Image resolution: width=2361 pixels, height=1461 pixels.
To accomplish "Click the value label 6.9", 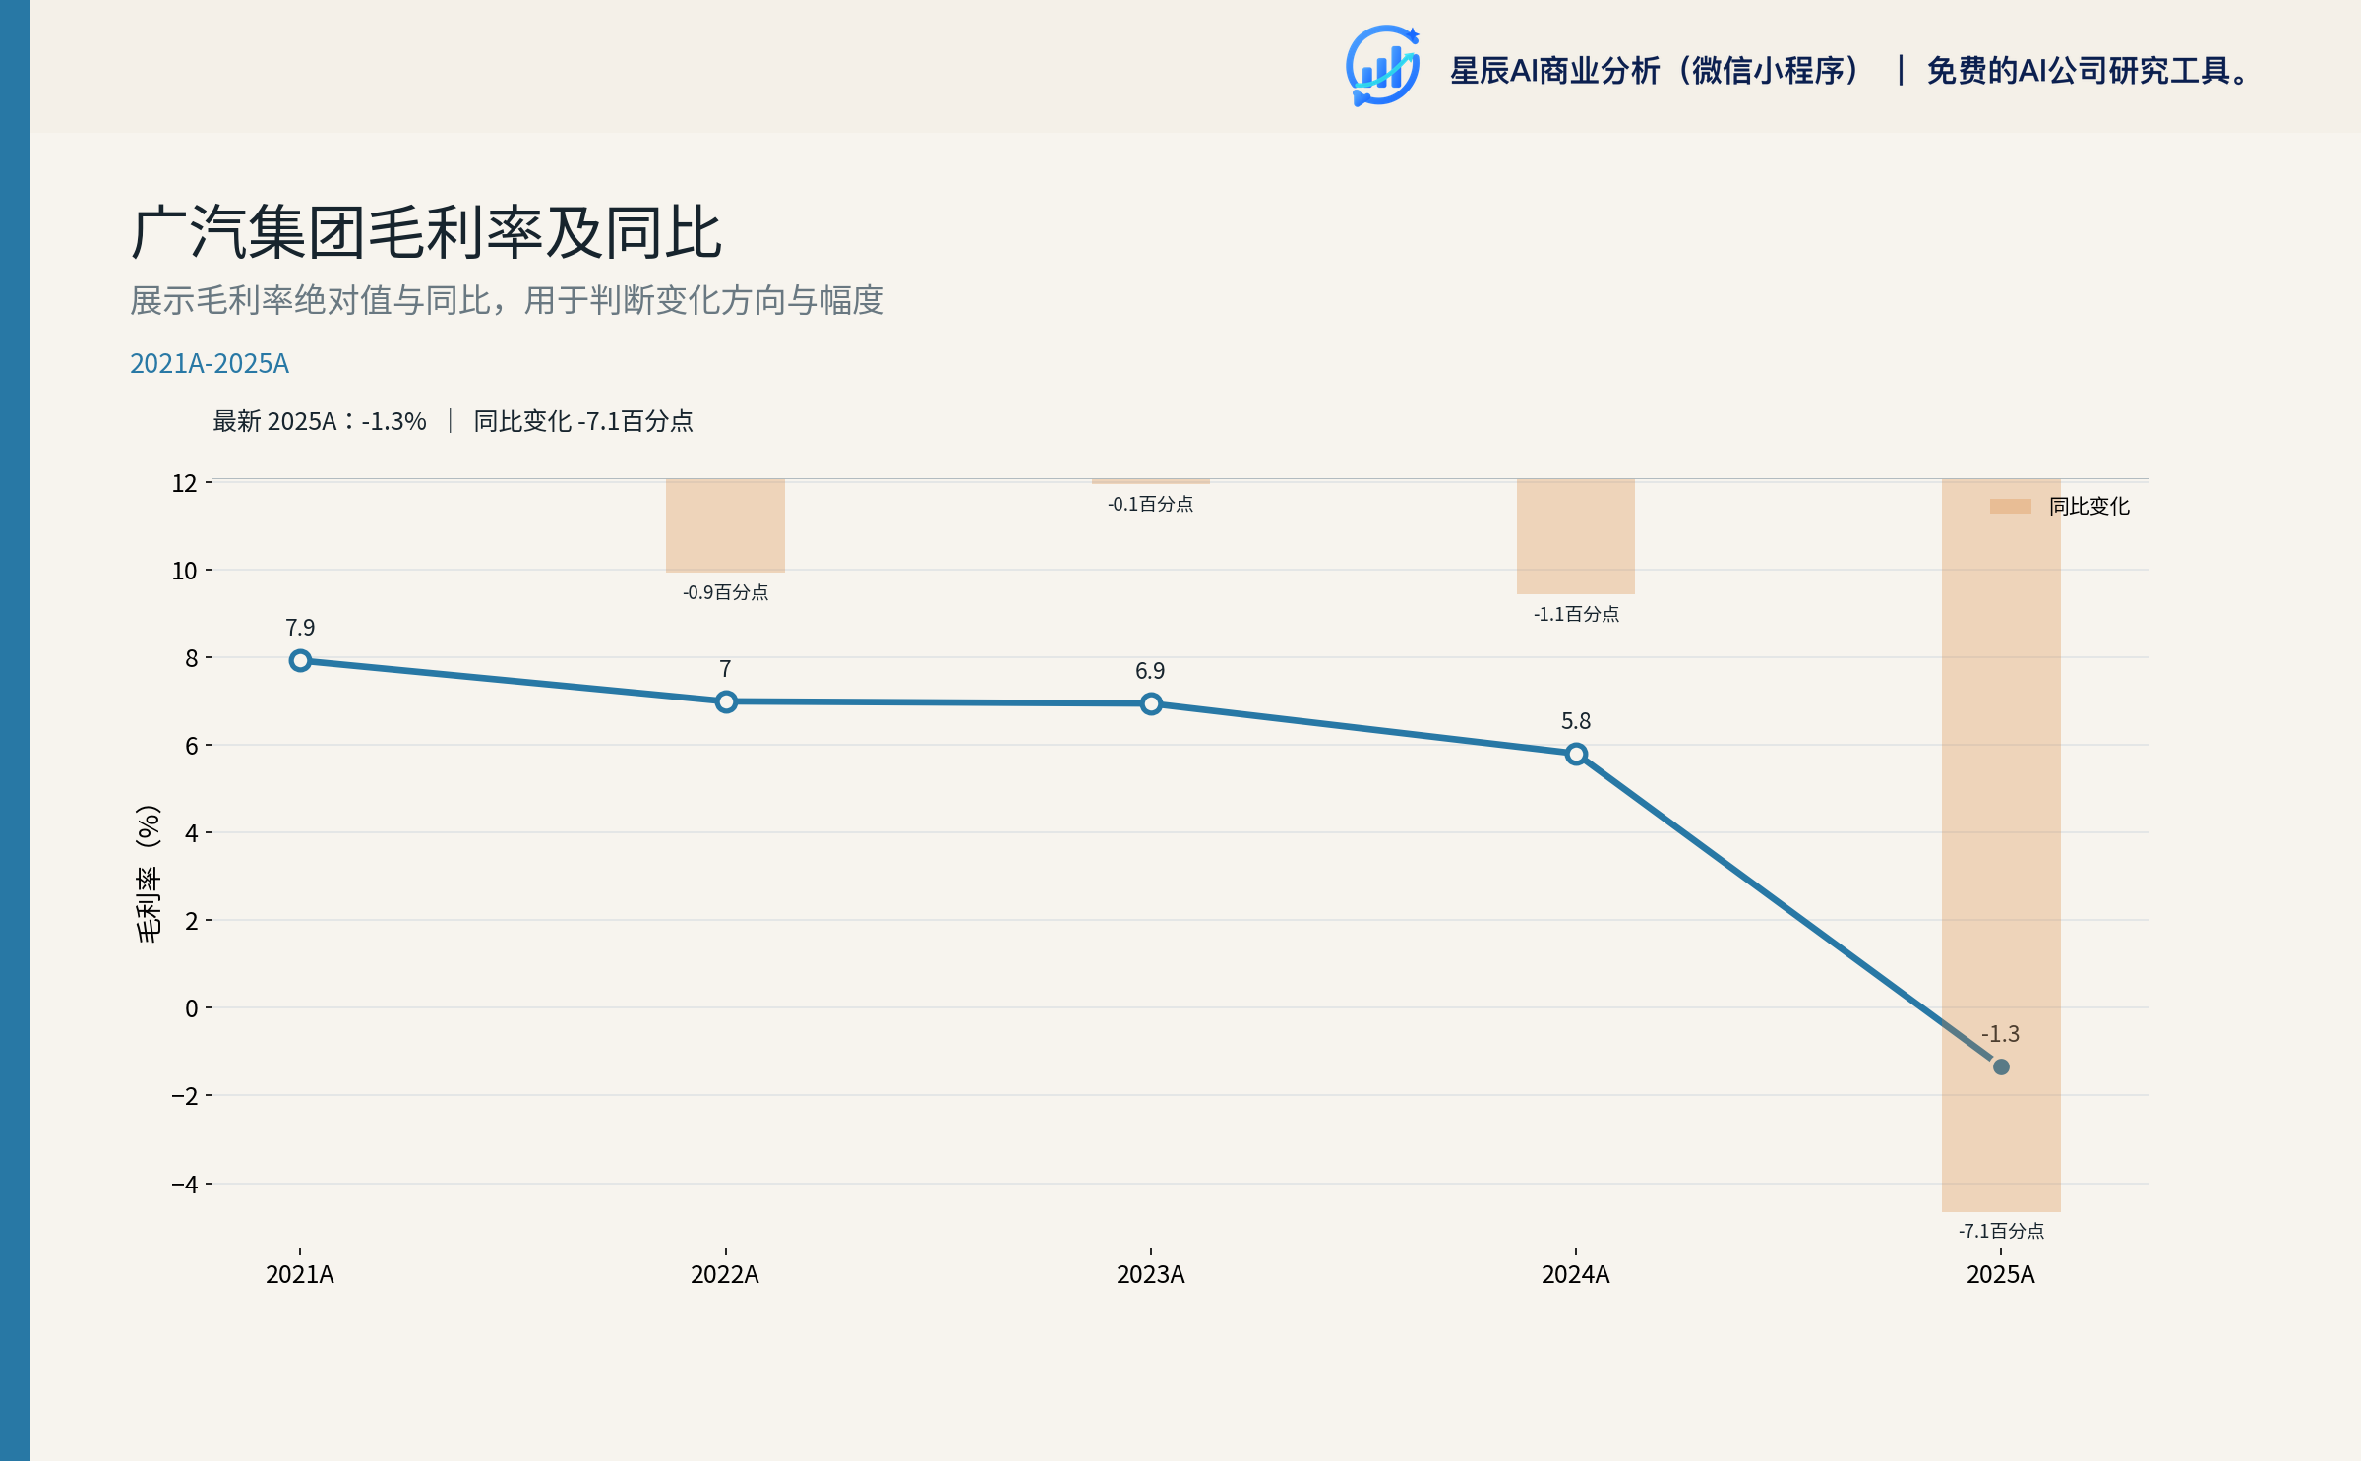I will point(1150,671).
